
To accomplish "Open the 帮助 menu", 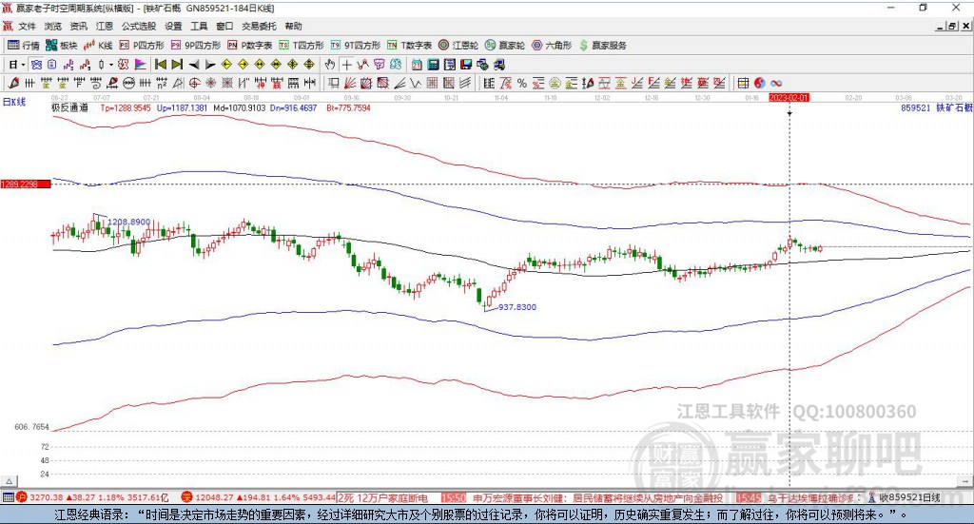I will click(293, 26).
